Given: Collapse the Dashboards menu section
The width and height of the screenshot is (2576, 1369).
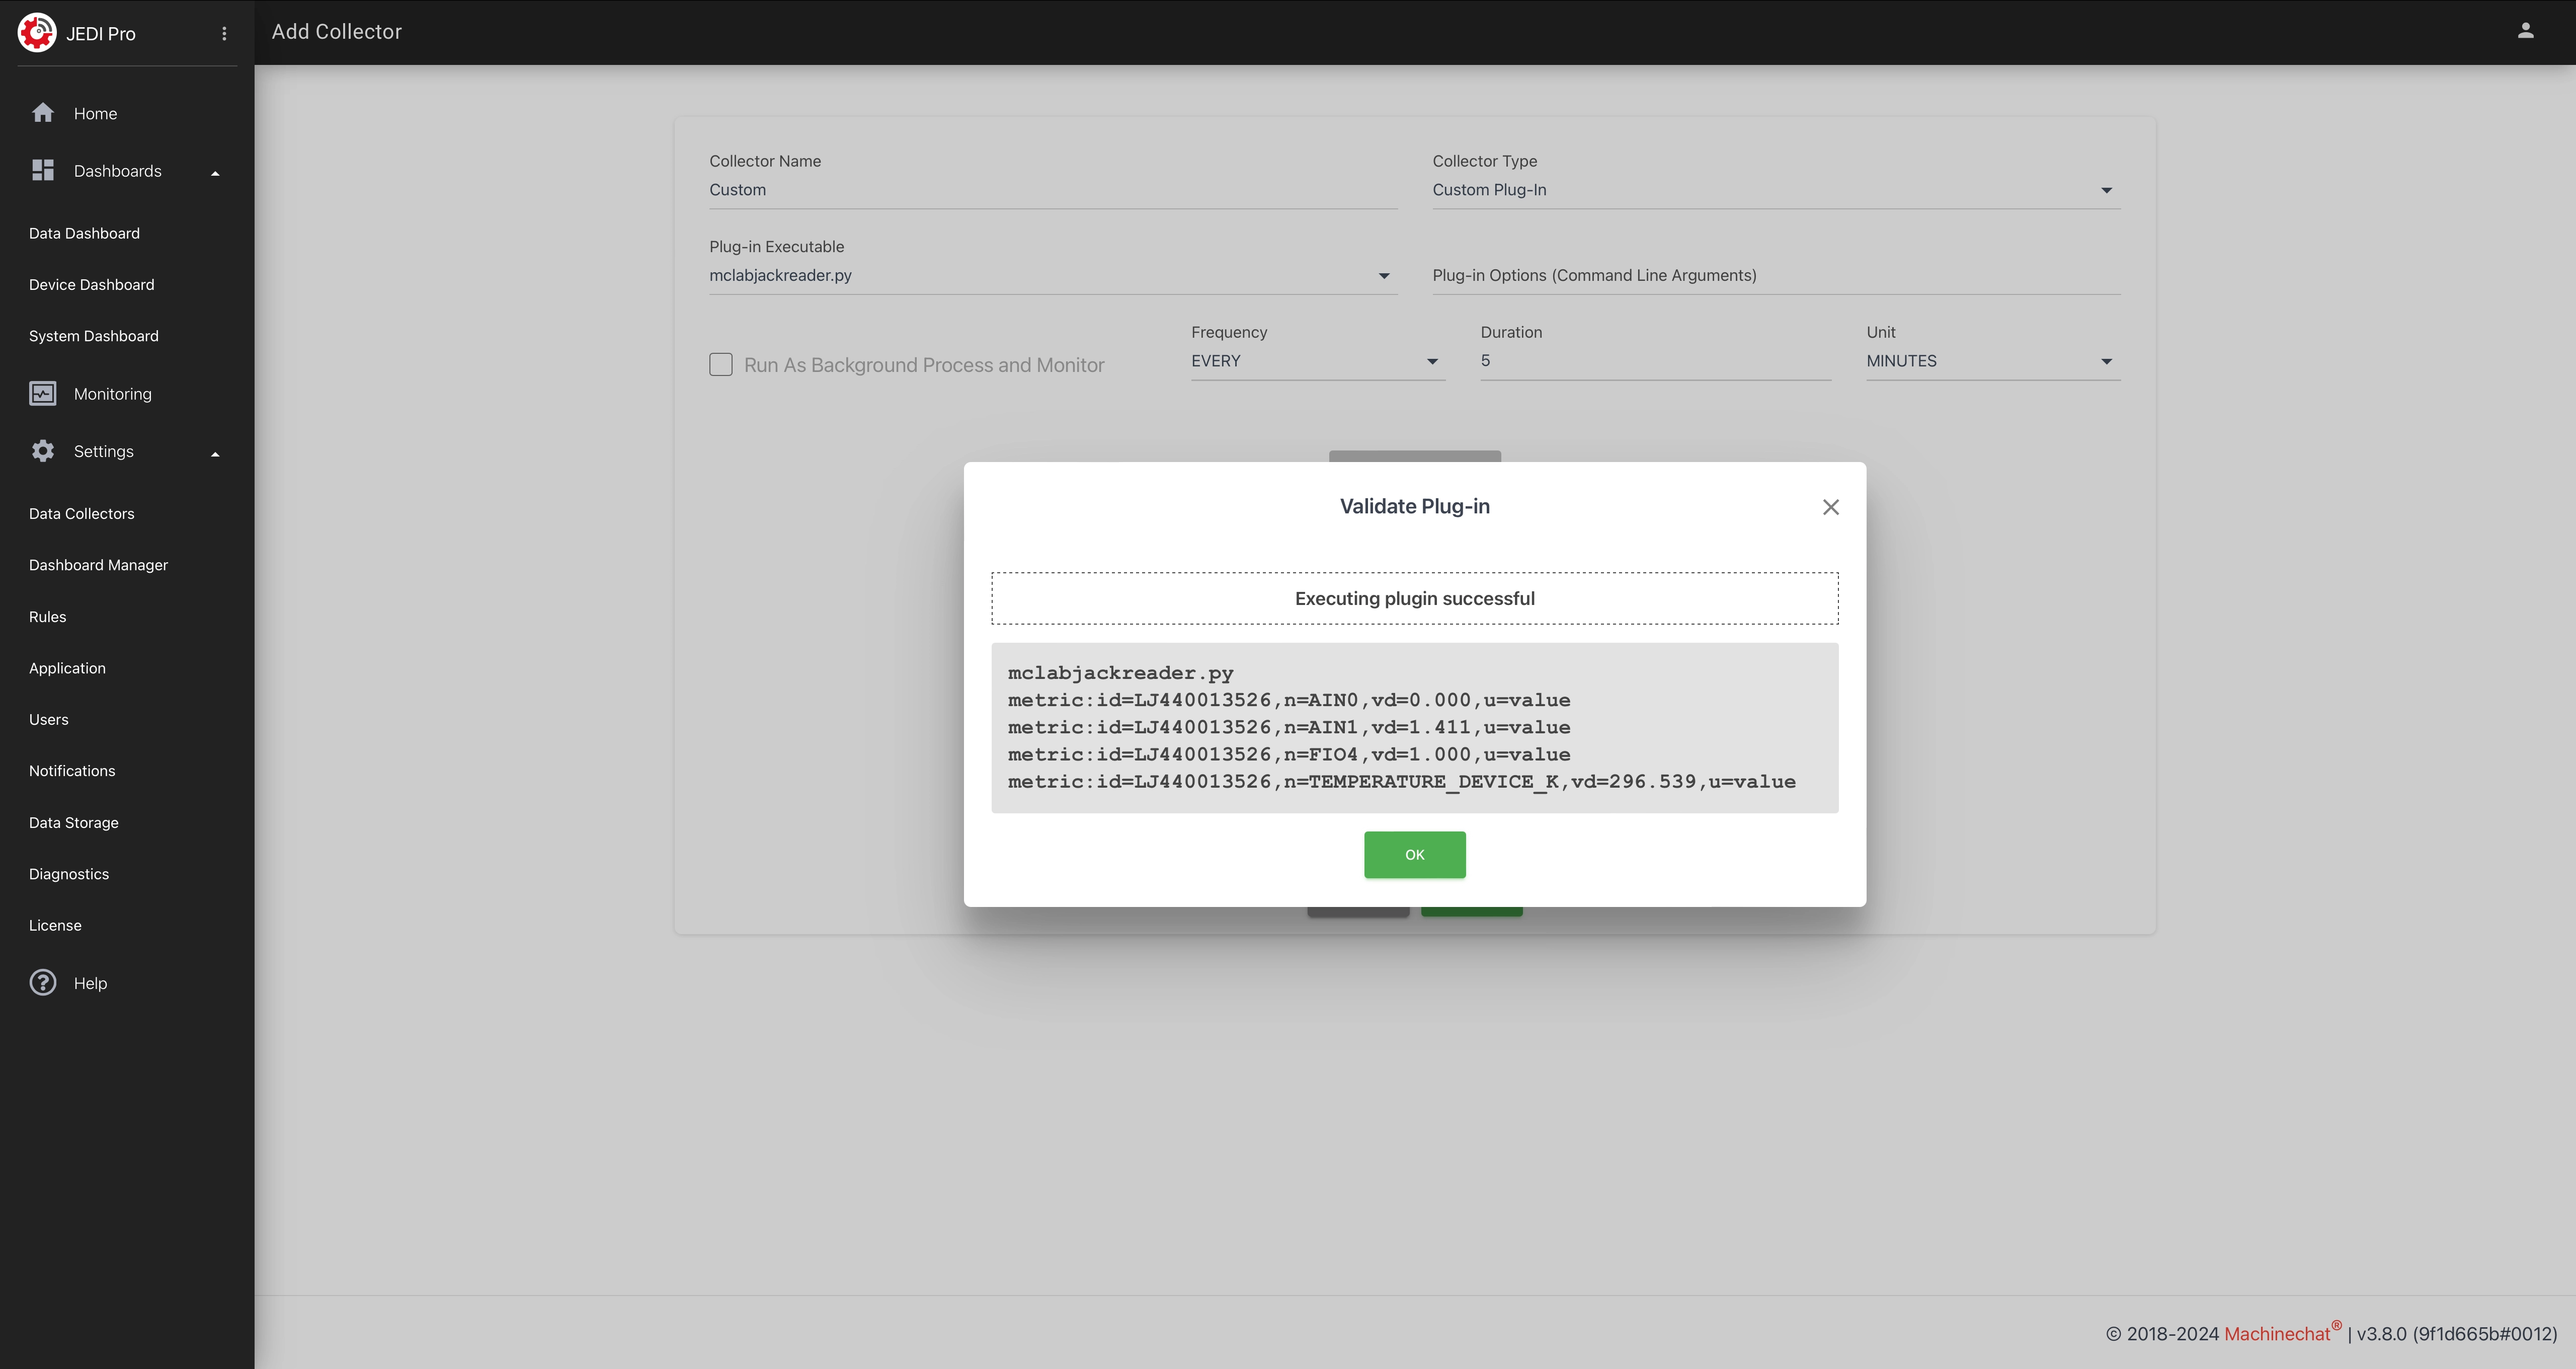Looking at the screenshot, I should (214, 172).
